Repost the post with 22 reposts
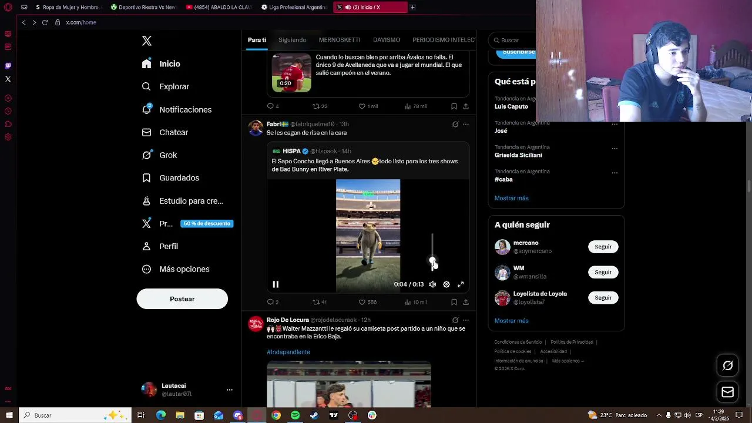This screenshot has height=423, width=752. tap(320, 106)
